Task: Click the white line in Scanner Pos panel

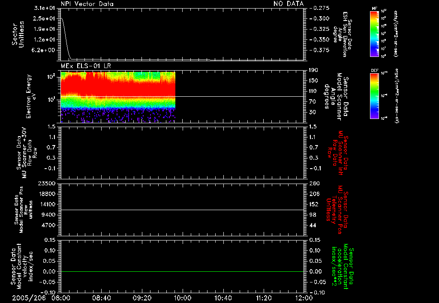Action: [x=182, y=210]
